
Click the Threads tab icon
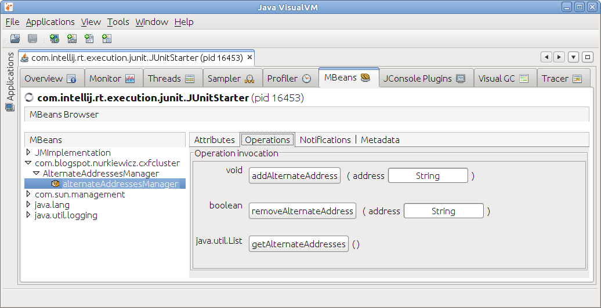(190, 79)
